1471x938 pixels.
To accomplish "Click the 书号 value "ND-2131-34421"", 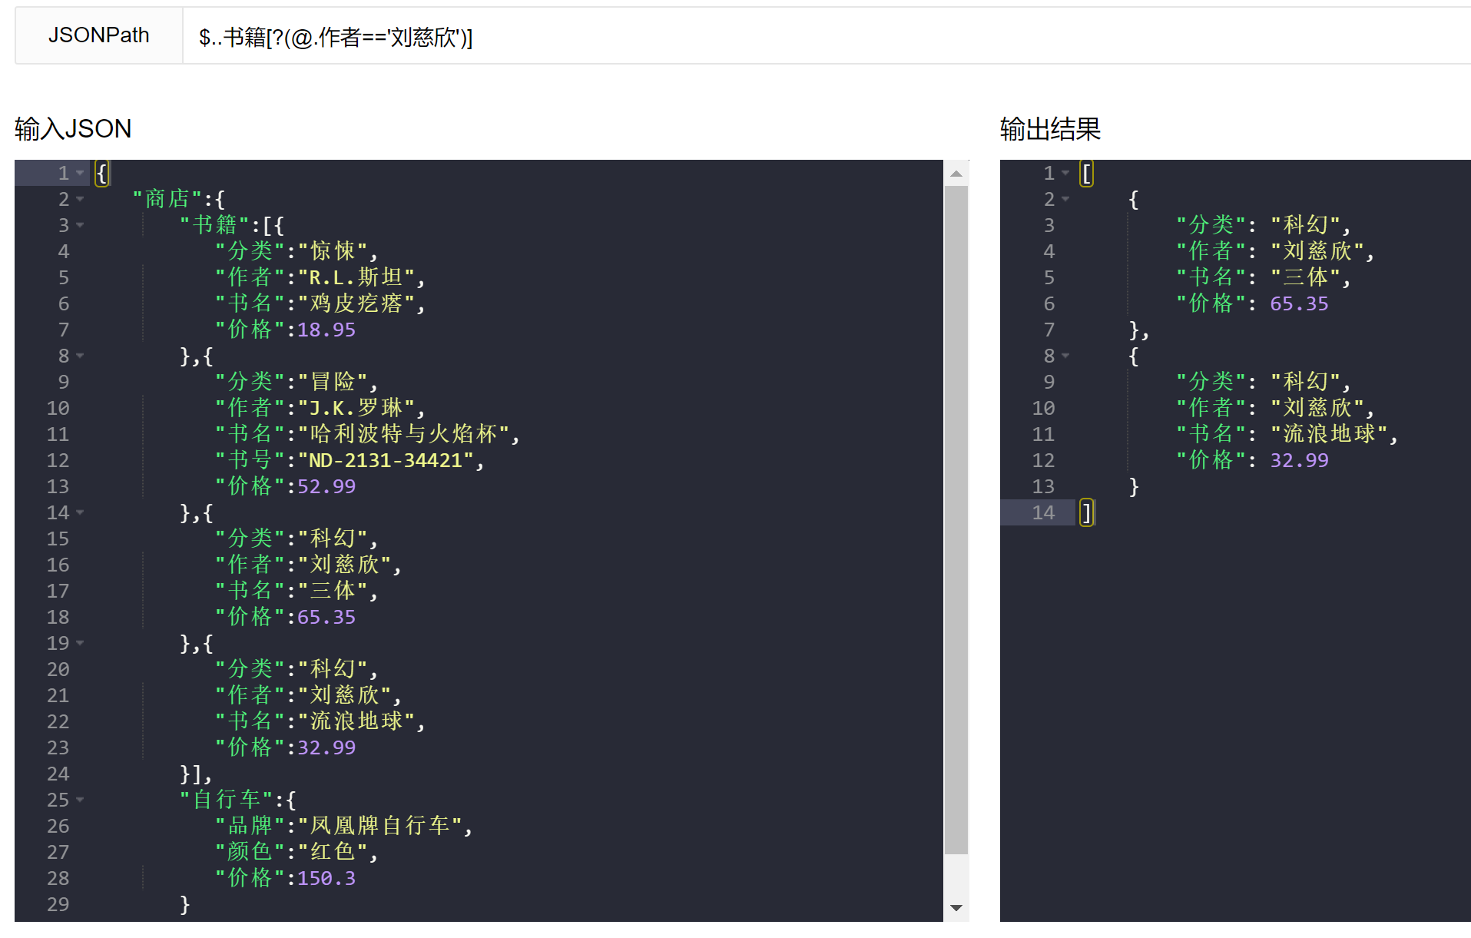I will (386, 461).
